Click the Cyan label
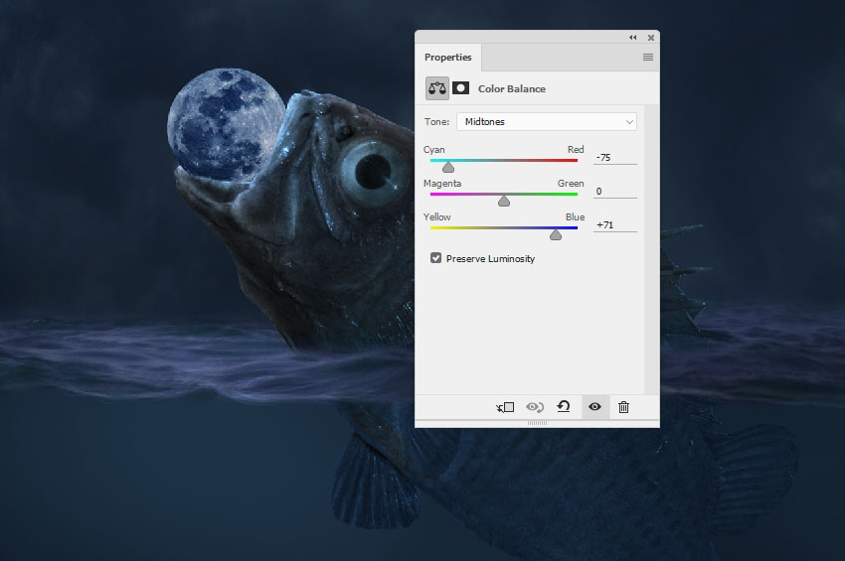This screenshot has width=845, height=561. [x=433, y=150]
